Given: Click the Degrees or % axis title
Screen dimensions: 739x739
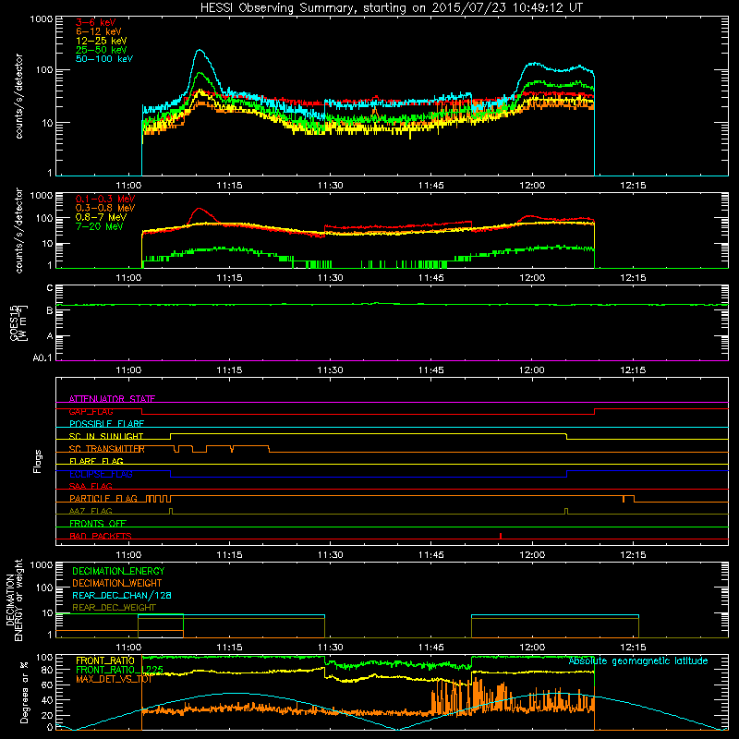Looking at the screenshot, I should pos(24,692).
